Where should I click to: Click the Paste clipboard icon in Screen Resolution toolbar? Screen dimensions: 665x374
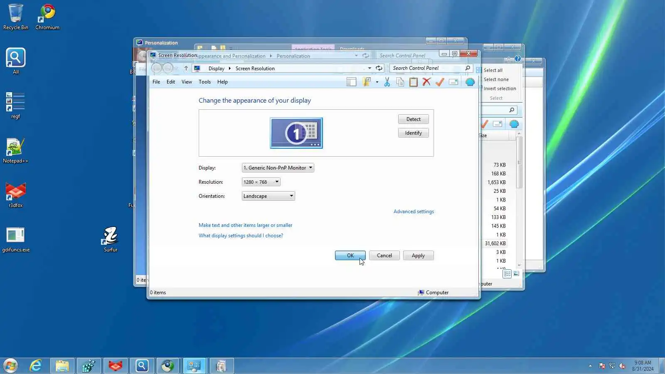(413, 82)
